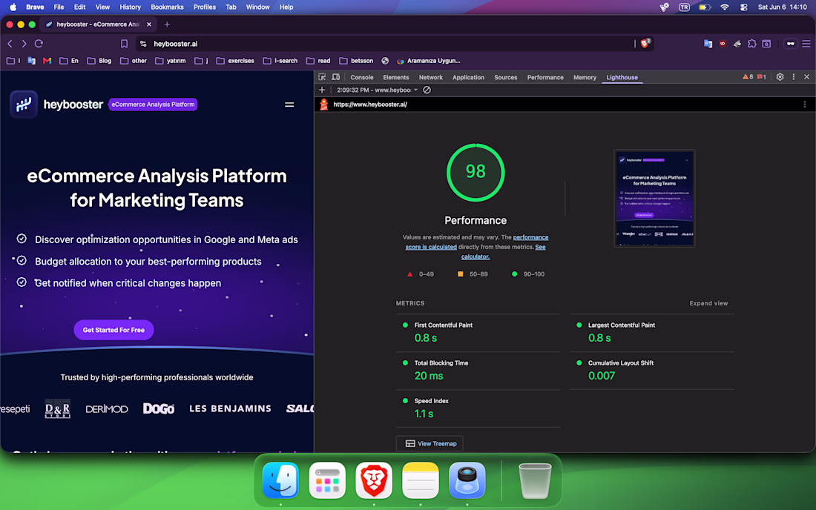Open the report selector dropdown 2:09:32 PM

click(x=377, y=90)
